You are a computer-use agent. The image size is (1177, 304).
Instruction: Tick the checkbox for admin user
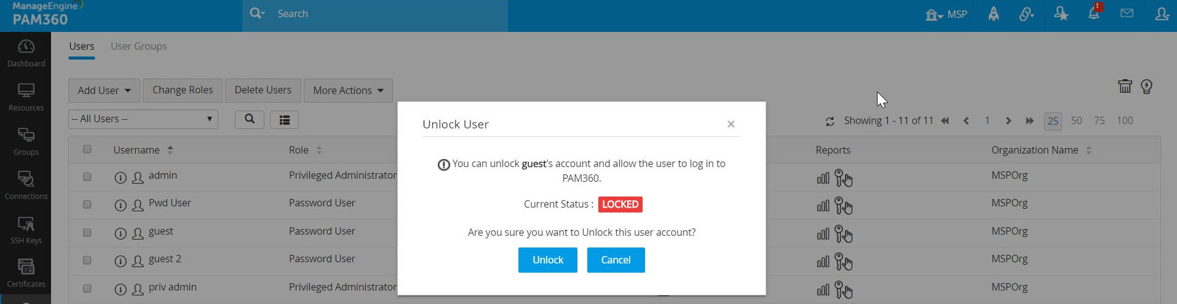[87, 177]
